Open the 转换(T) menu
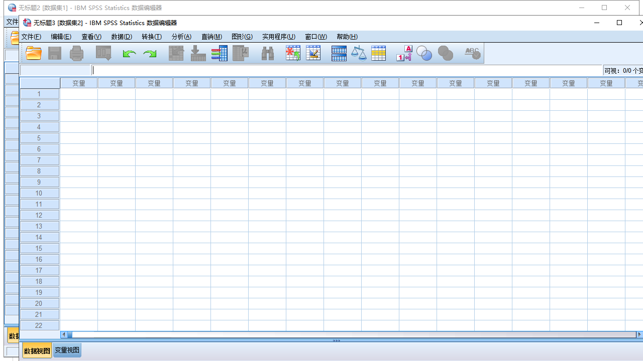The height and width of the screenshot is (361, 643). tap(152, 37)
